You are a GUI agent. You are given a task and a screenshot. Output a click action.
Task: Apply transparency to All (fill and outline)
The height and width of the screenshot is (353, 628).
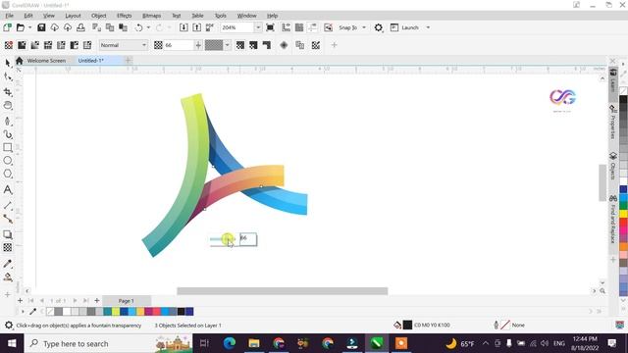239,45
